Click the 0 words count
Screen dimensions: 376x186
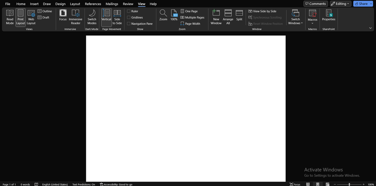pos(25,184)
